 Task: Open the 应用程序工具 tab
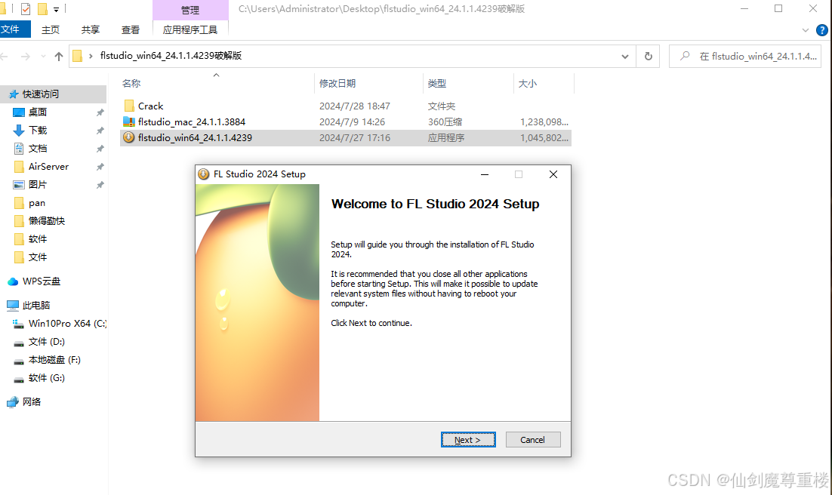point(190,30)
